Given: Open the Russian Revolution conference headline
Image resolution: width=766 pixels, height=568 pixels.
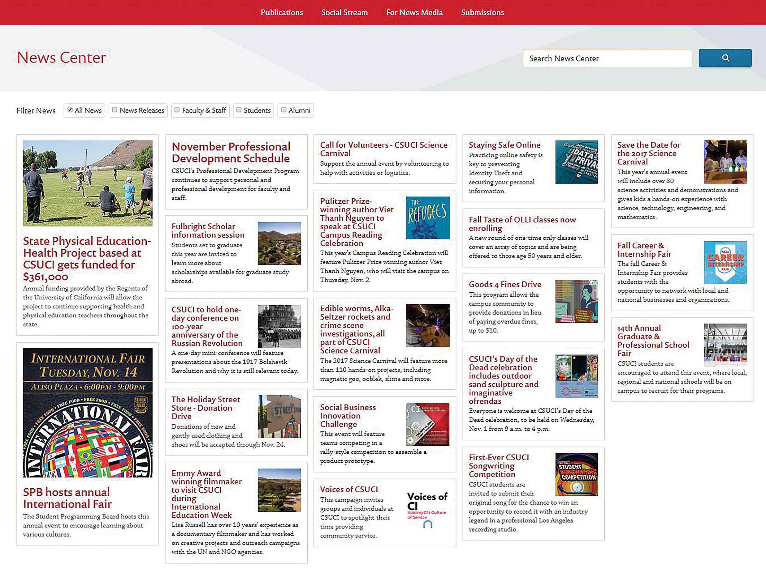Looking at the screenshot, I should [207, 326].
